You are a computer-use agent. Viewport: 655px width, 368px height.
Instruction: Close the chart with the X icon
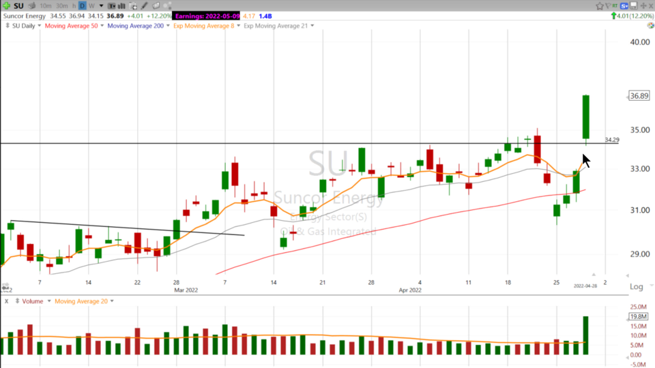click(651, 6)
